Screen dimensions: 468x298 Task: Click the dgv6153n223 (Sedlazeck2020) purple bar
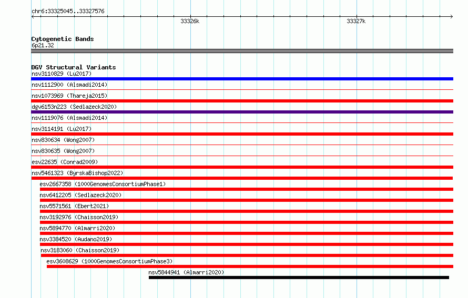(242, 112)
